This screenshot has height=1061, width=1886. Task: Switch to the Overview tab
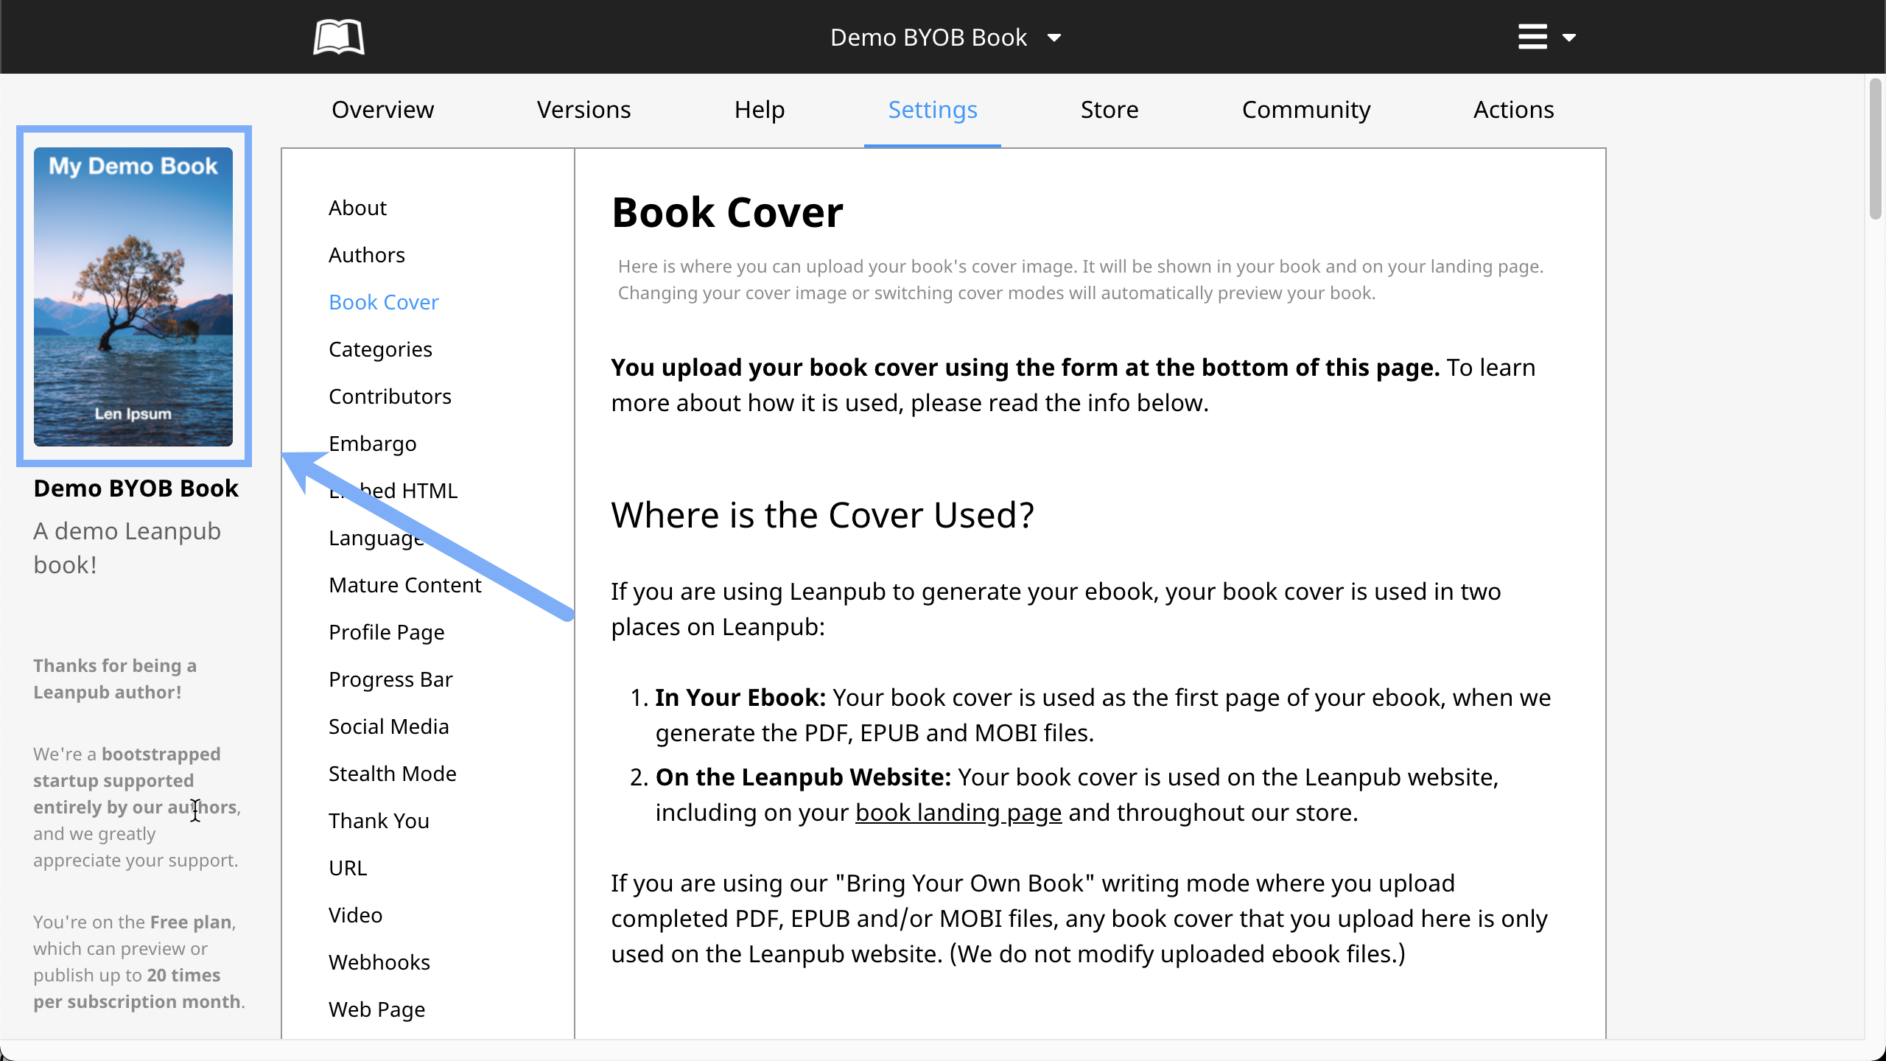[x=382, y=110]
